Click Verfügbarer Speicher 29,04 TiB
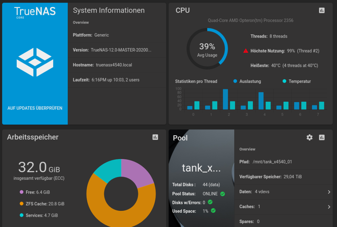 click(271, 177)
